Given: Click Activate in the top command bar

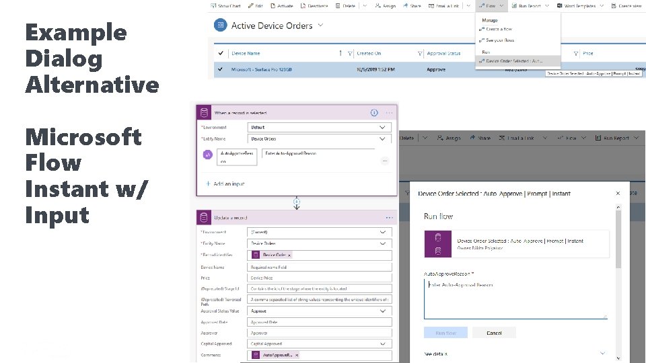Looking at the screenshot, I should click(282, 6).
